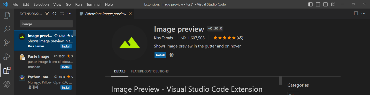
Task: Close the Extension: Image preview tab
Action: (x=130, y=14)
